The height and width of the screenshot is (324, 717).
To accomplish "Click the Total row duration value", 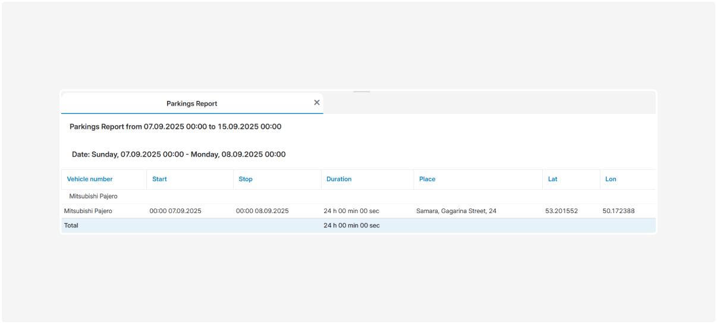I will click(x=351, y=225).
